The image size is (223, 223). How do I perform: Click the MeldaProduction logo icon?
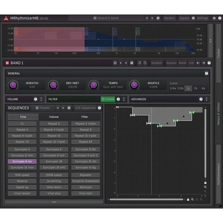coord(6,18)
